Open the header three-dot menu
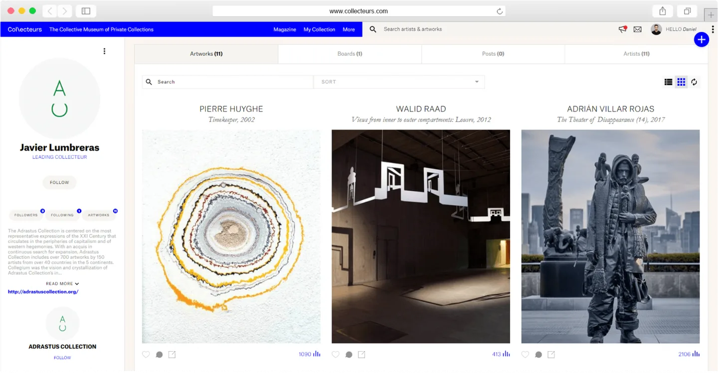The height and width of the screenshot is (373, 718). pos(713,29)
